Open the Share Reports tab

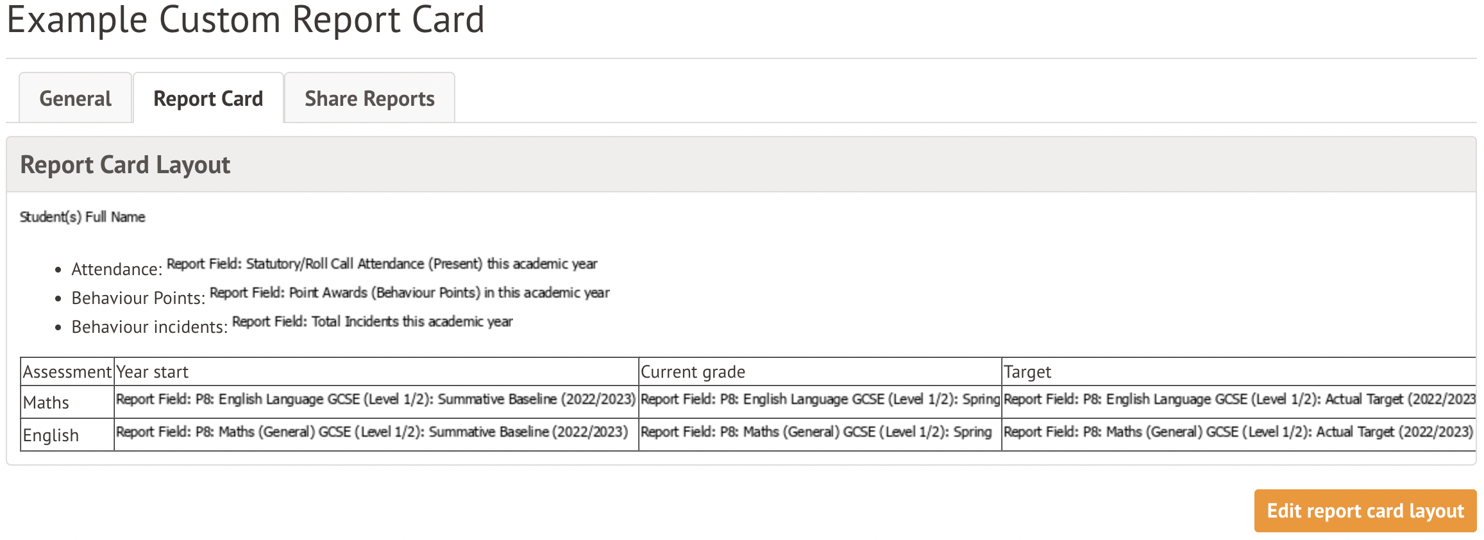369,99
